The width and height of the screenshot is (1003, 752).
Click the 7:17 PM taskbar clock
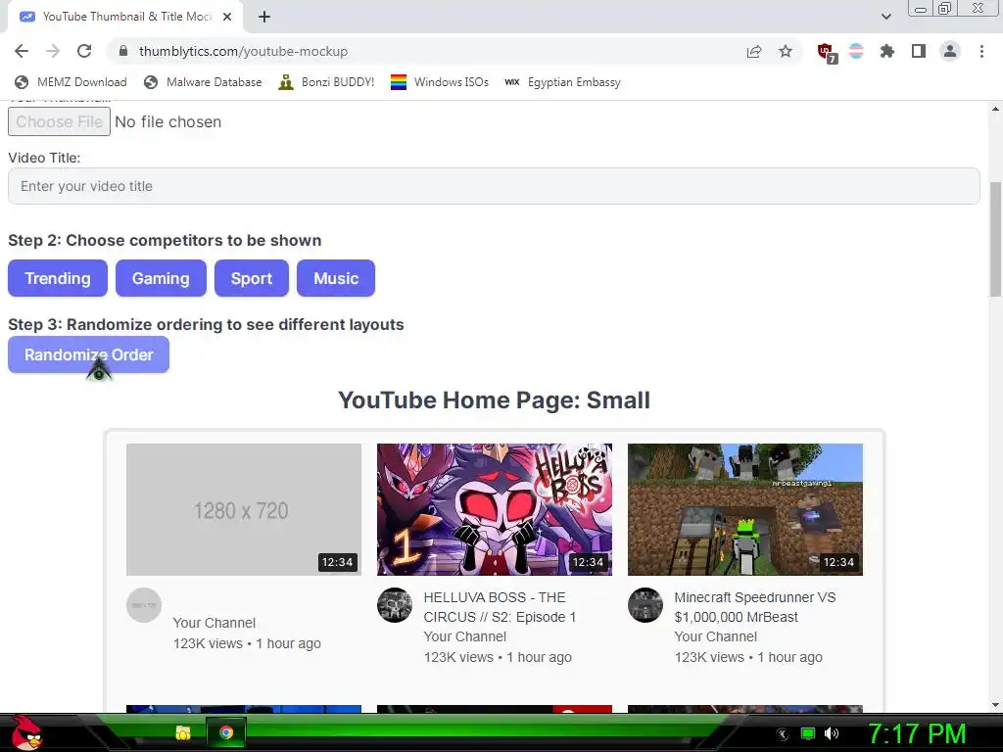pos(917,733)
